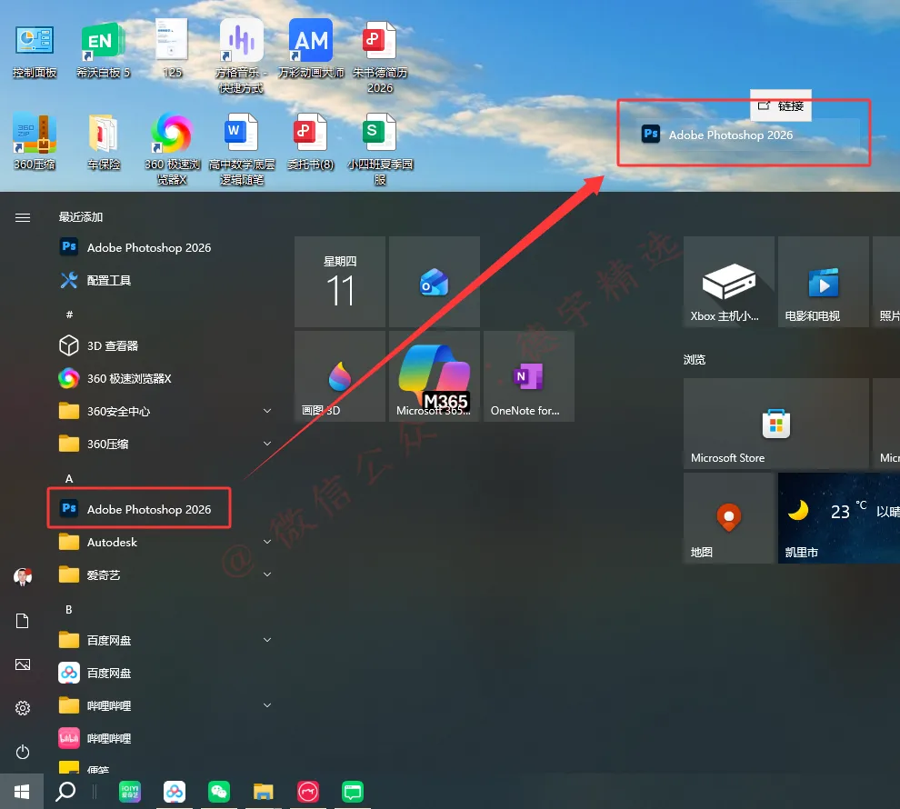Launch 哔哩哔哩 app with pink icon
The height and width of the screenshot is (809, 900).
click(x=164, y=738)
